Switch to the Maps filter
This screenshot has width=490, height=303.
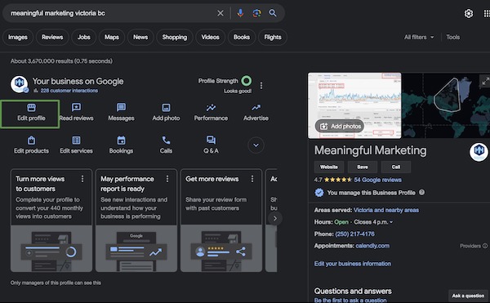coord(112,38)
